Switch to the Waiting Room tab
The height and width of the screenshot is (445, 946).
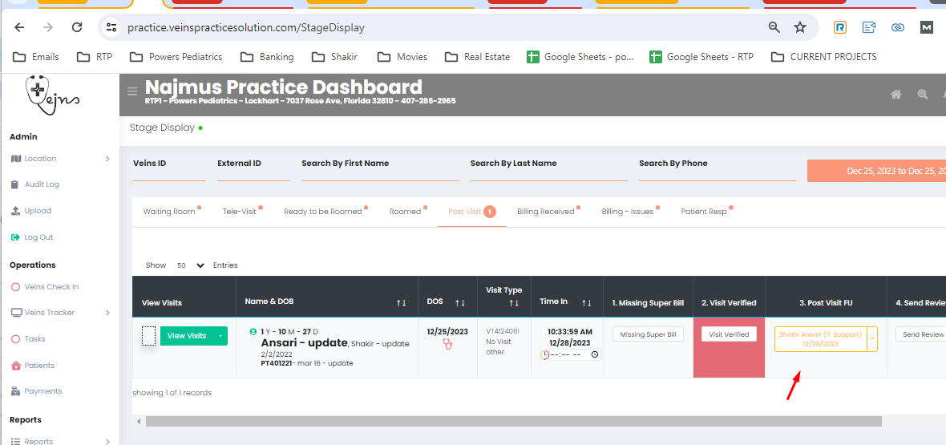(x=169, y=212)
